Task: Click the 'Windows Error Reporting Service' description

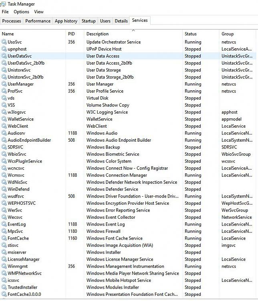Action: [x=118, y=210]
